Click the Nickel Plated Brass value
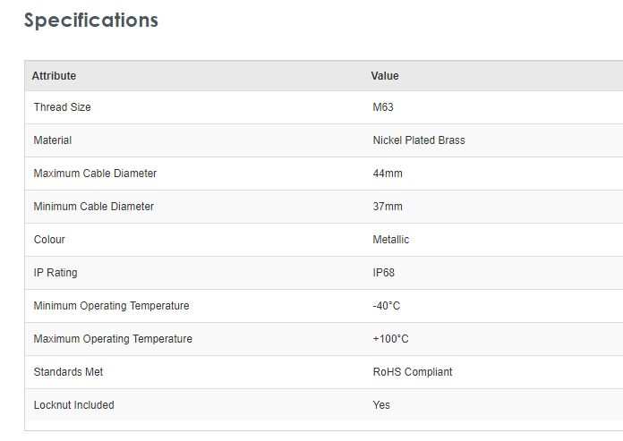 pyautogui.click(x=419, y=140)
